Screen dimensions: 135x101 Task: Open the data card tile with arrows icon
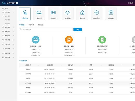point(97,14)
